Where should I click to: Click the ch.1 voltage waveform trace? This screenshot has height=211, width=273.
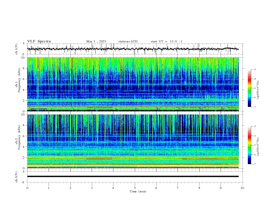tap(133, 49)
